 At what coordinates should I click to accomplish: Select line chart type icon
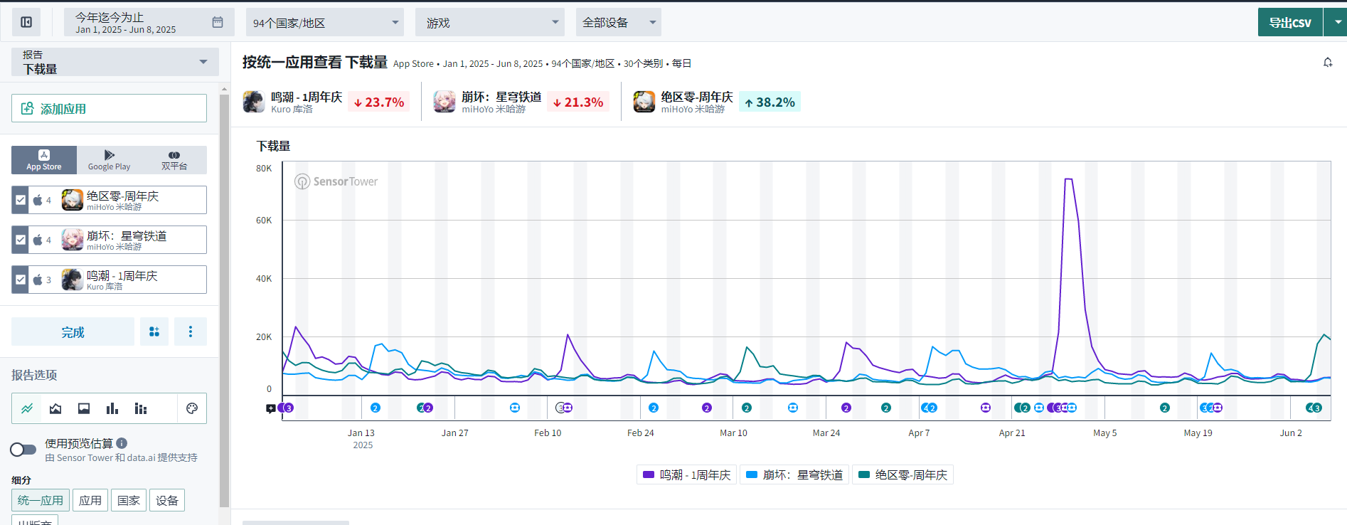(27, 408)
